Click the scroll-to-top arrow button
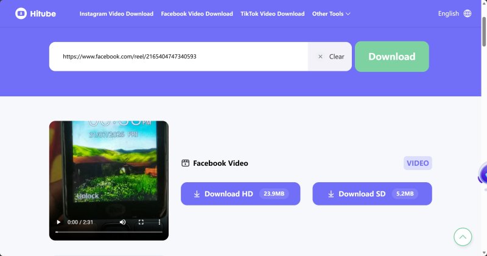This screenshot has width=487, height=256. click(463, 237)
